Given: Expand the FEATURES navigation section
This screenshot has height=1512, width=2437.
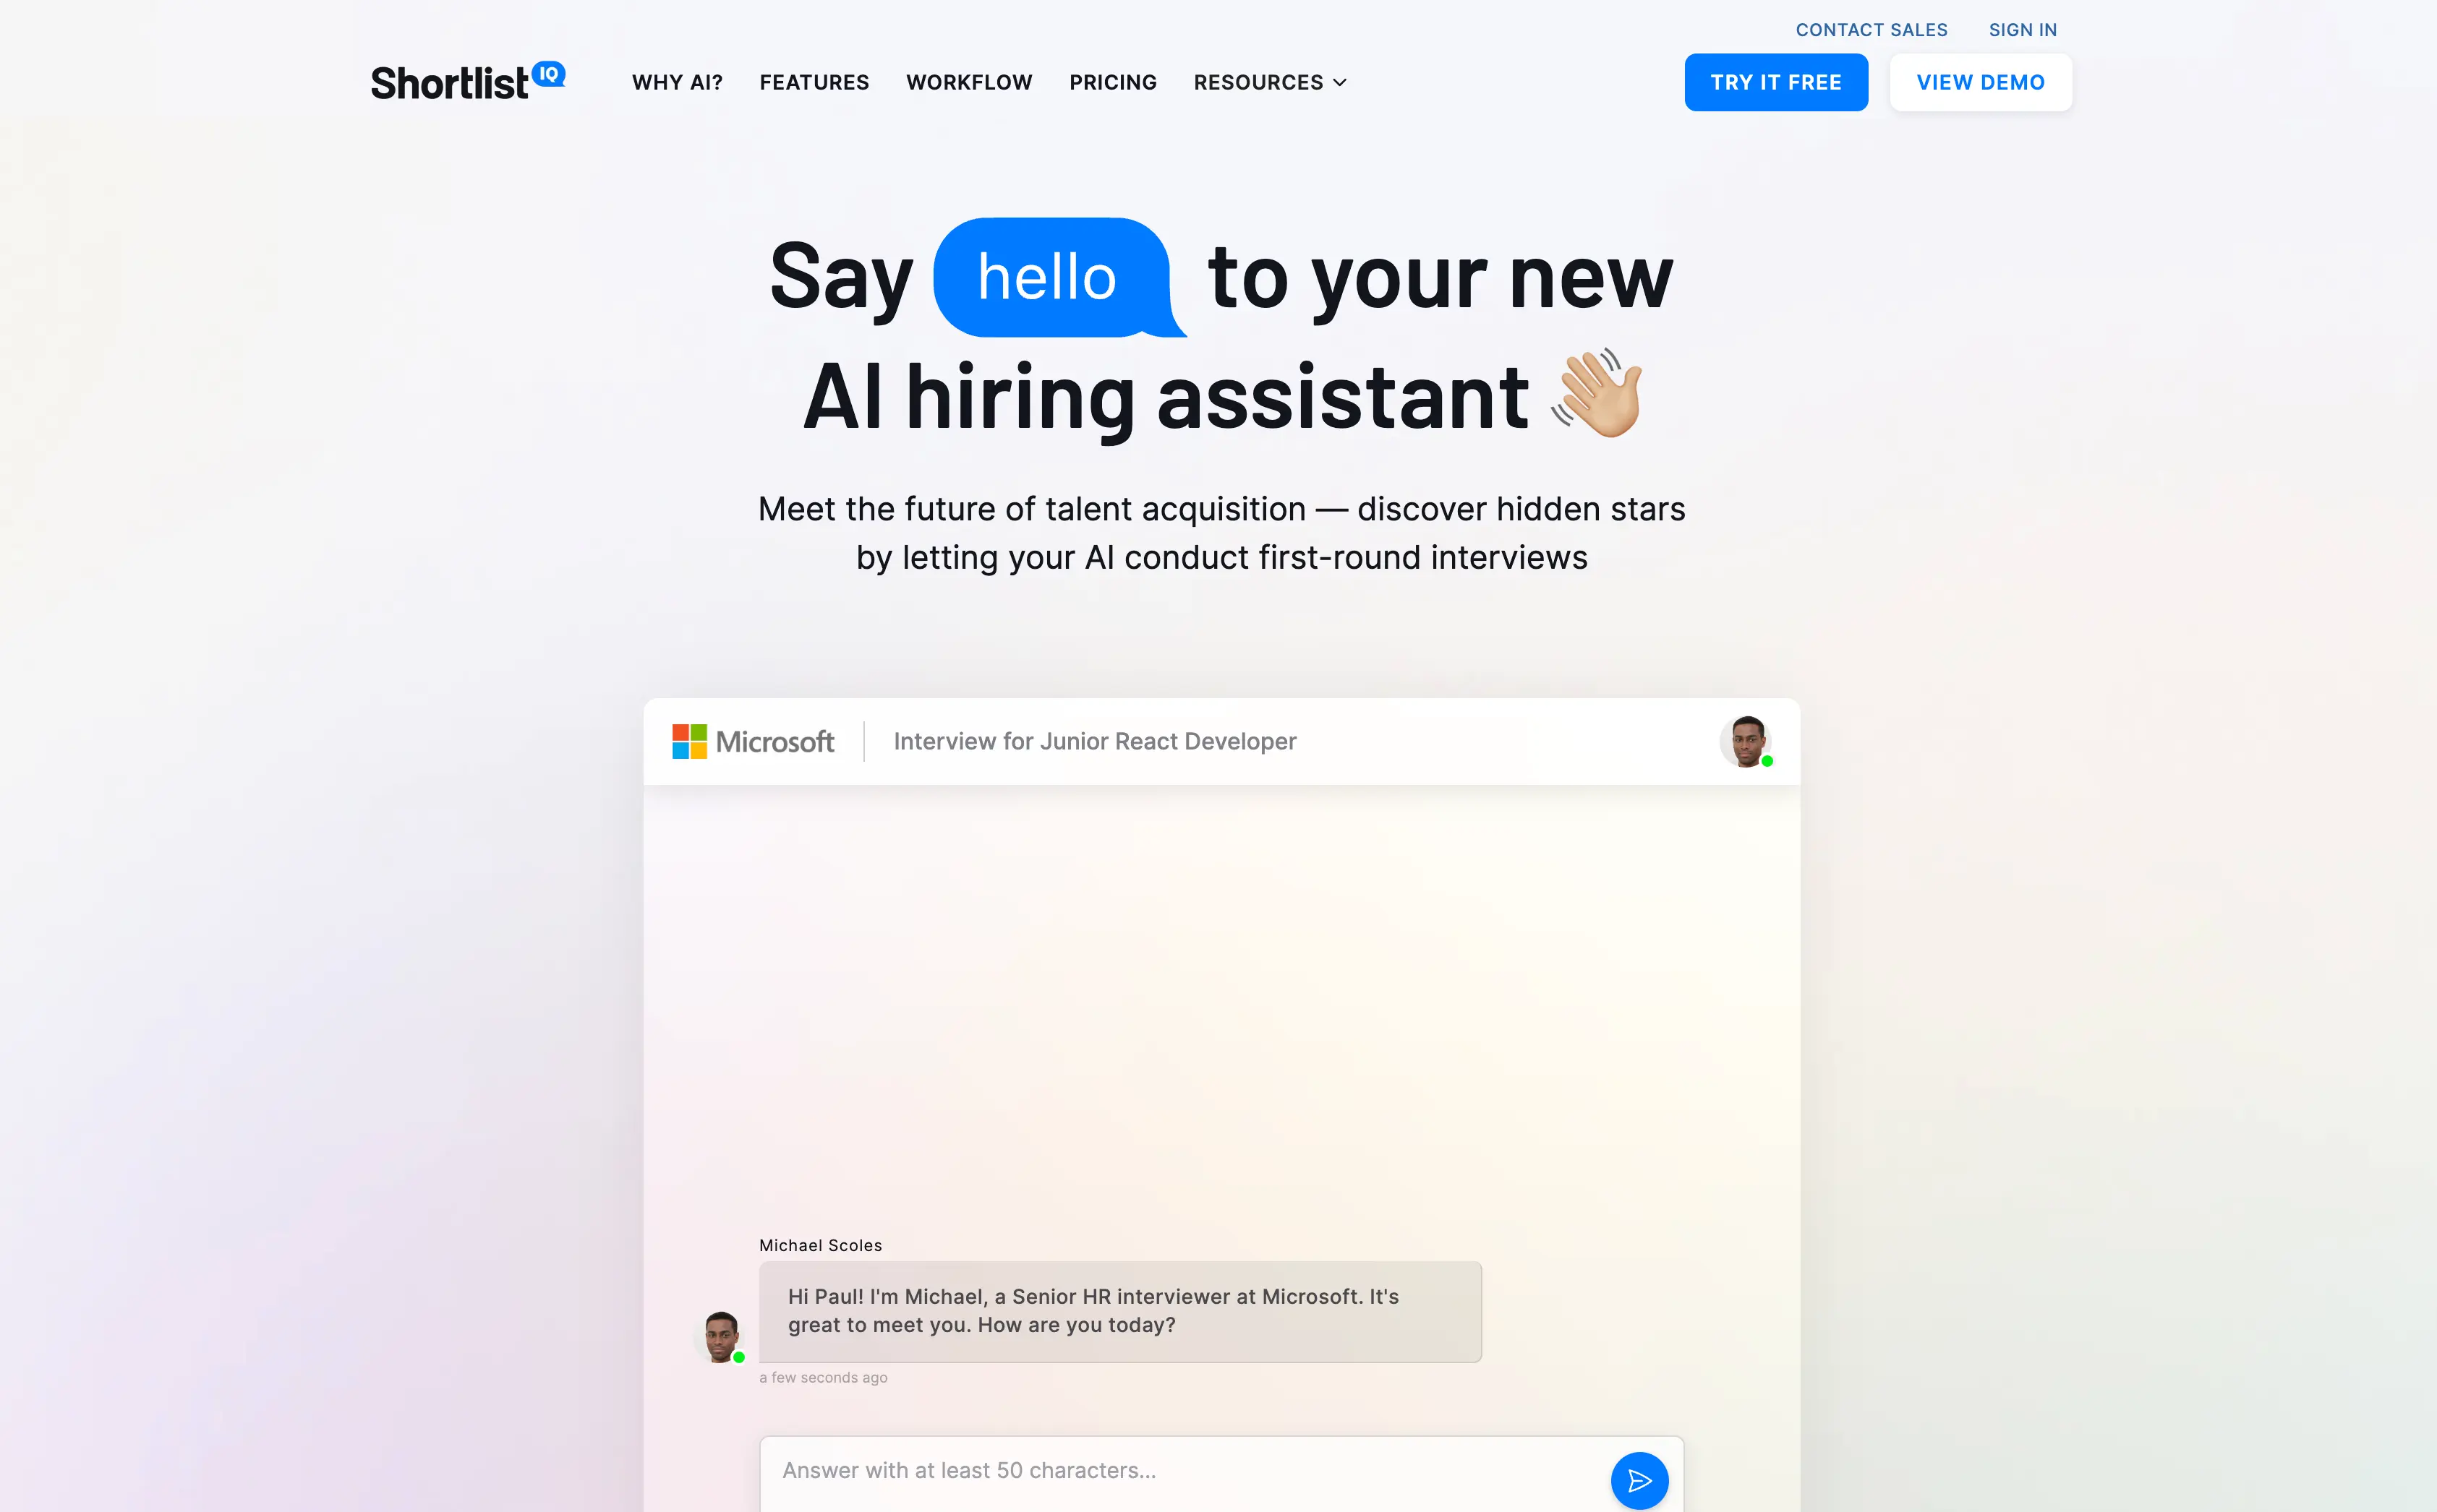Looking at the screenshot, I should (814, 82).
